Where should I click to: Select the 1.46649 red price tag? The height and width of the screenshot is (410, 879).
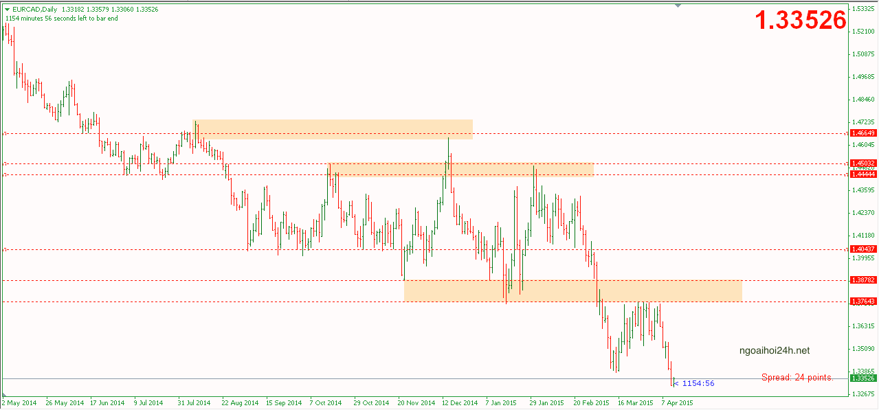pos(863,133)
